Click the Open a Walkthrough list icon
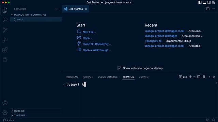Viewport: 218px width, 122px height. click(79, 50)
